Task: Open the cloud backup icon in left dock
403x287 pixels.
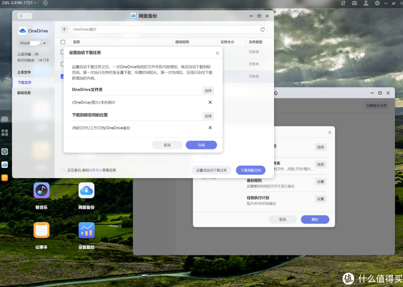Action: tap(5, 165)
